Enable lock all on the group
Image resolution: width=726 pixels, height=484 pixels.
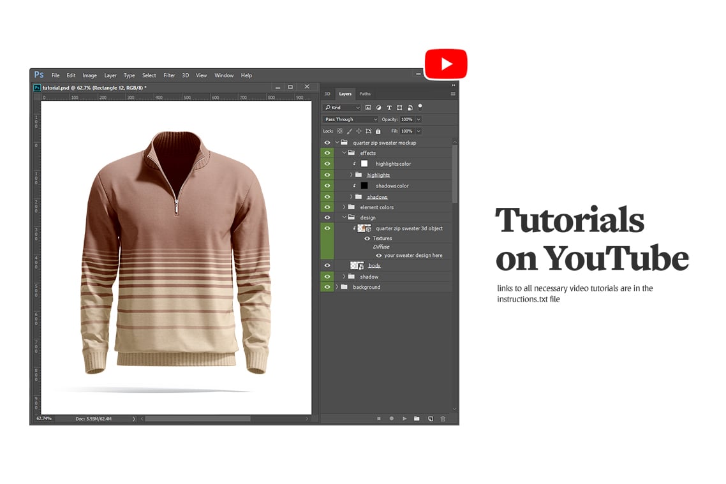point(378,131)
